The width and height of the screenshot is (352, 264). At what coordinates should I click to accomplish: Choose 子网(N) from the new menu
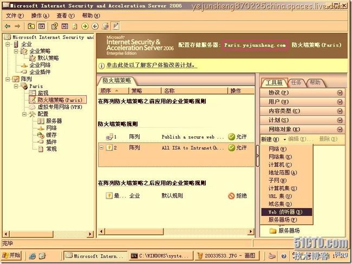pos(286,180)
